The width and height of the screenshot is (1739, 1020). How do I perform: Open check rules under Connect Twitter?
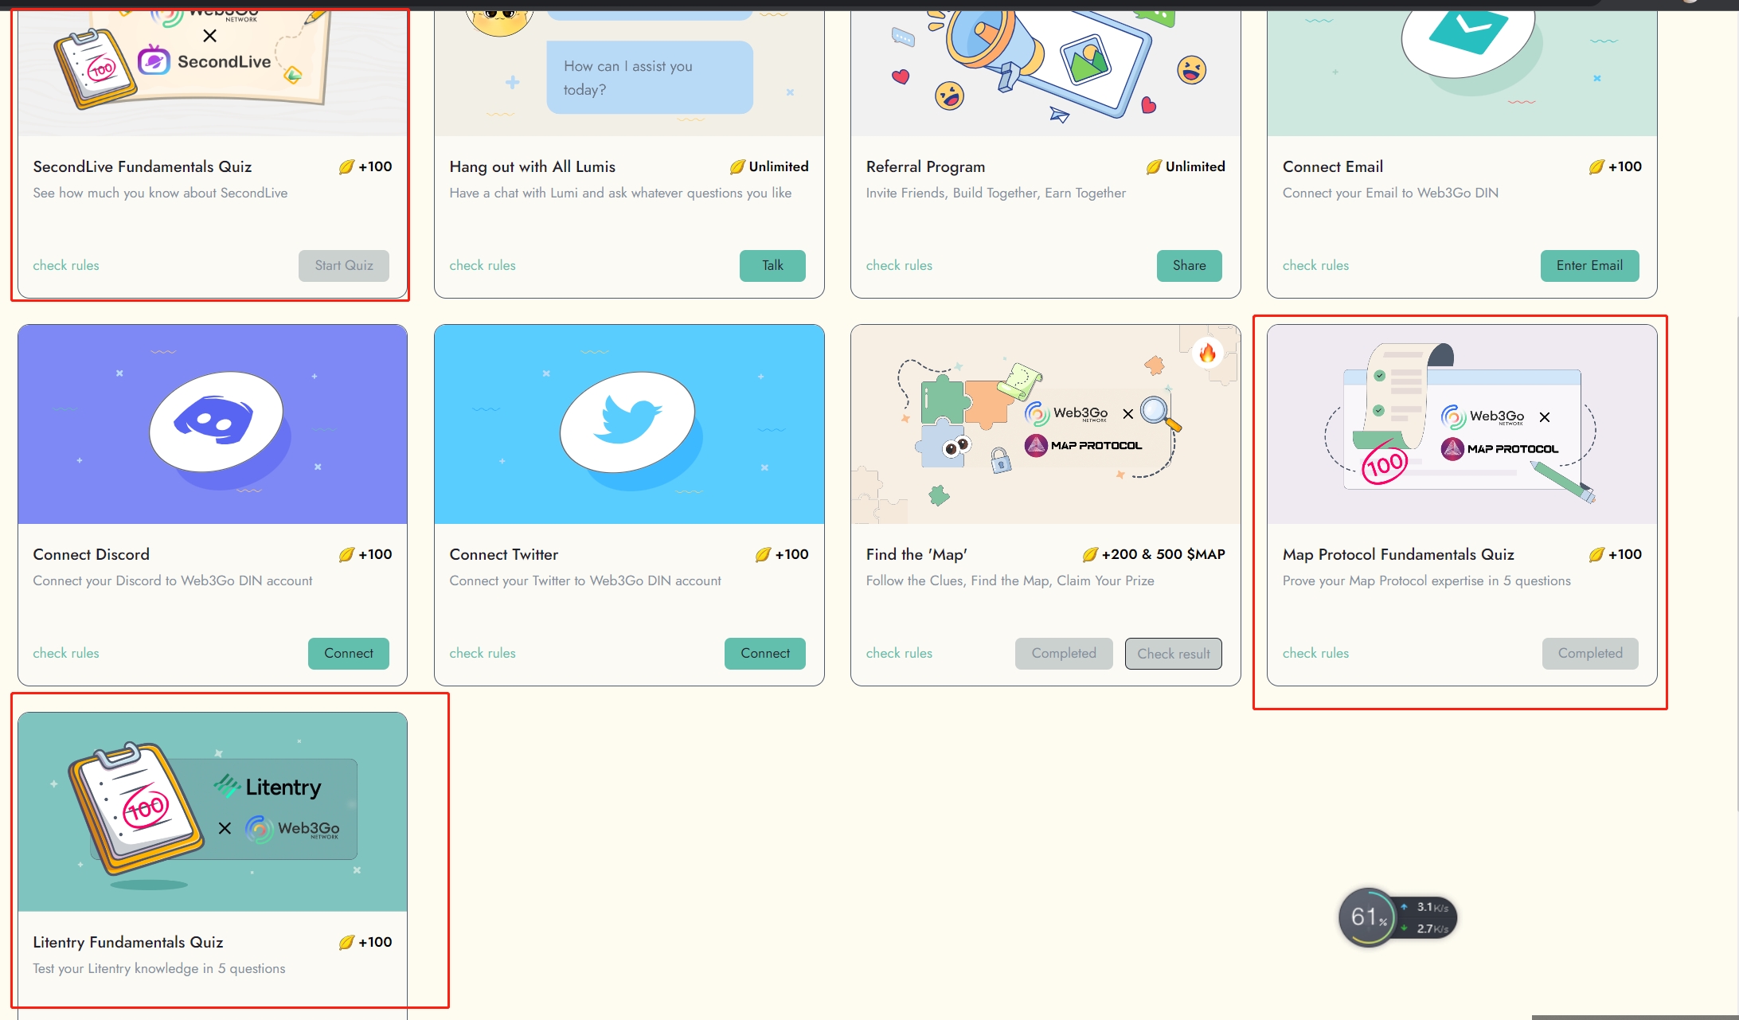(x=482, y=654)
